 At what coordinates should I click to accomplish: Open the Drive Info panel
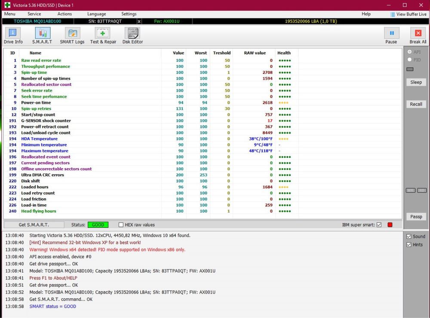pyautogui.click(x=13, y=36)
